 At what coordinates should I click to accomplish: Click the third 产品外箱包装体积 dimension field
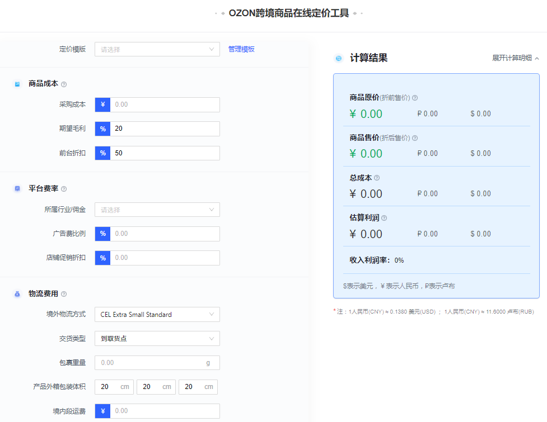(198, 387)
